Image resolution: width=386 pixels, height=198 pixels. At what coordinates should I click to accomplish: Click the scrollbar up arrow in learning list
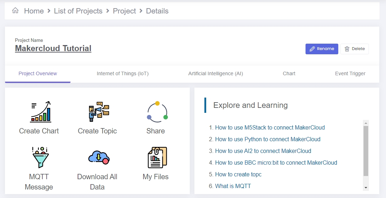click(x=366, y=123)
